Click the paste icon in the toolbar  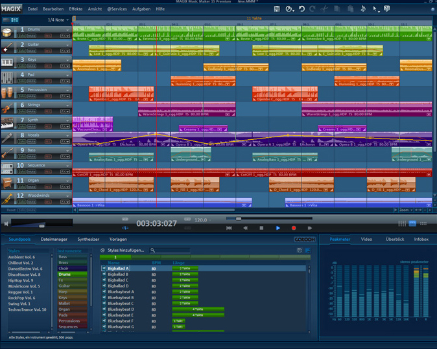tap(351, 9)
